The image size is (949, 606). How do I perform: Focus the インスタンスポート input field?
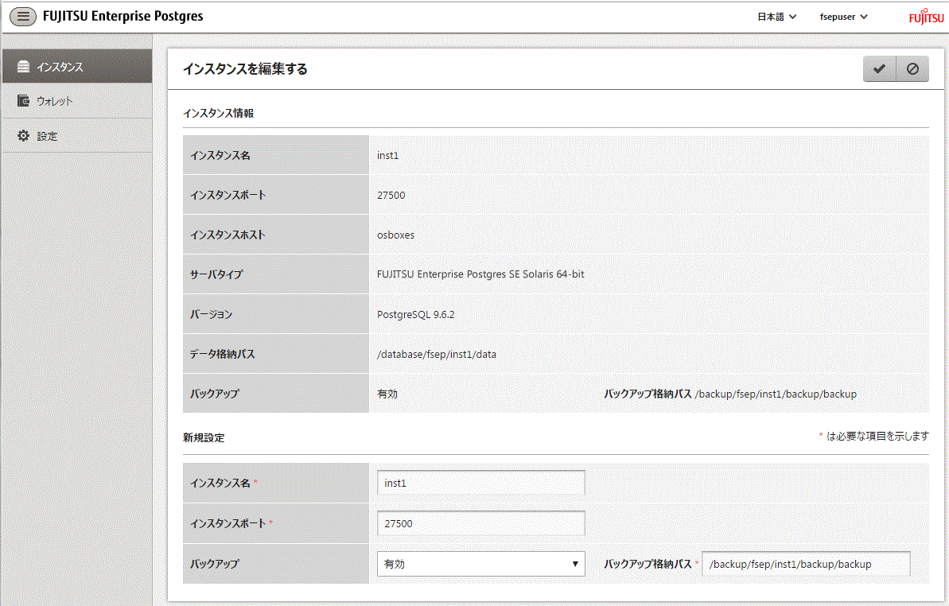pyautogui.click(x=480, y=523)
